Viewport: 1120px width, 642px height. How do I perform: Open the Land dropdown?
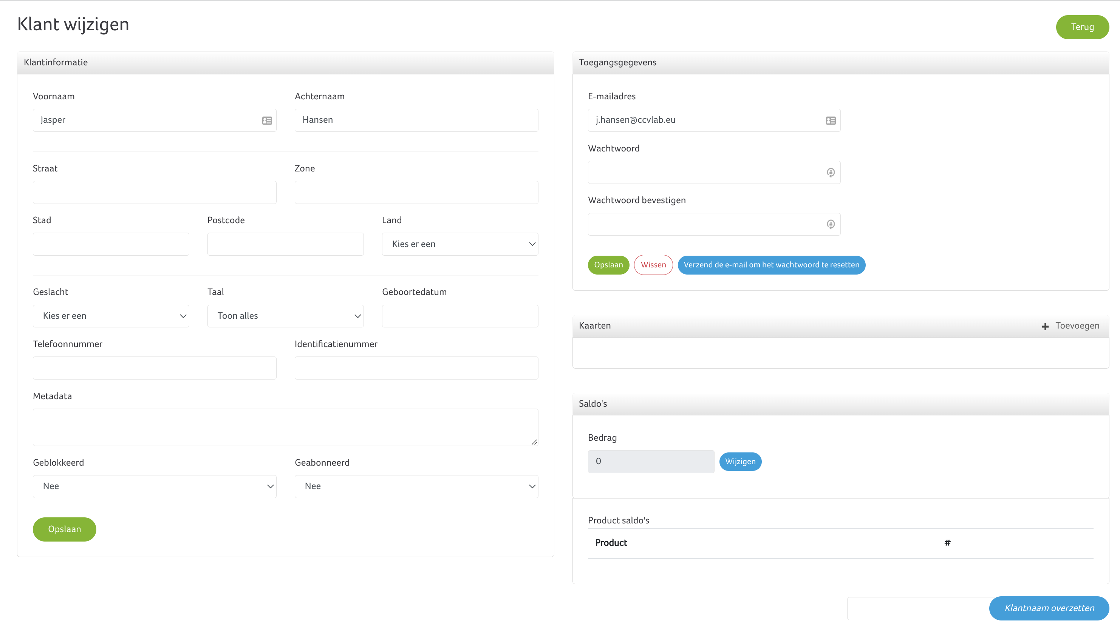(459, 244)
